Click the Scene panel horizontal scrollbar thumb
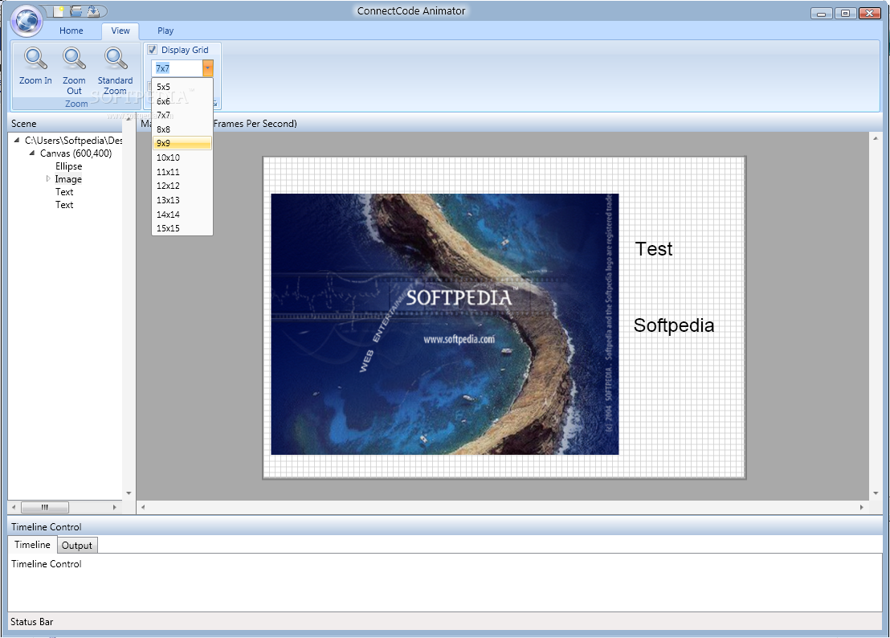This screenshot has height=638, width=890. point(45,507)
